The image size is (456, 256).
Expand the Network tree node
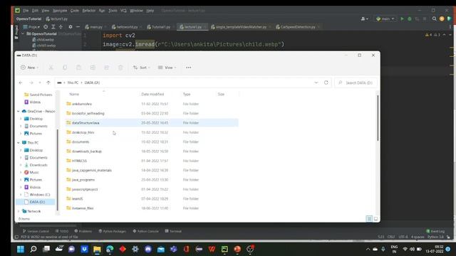pyautogui.click(x=19, y=211)
